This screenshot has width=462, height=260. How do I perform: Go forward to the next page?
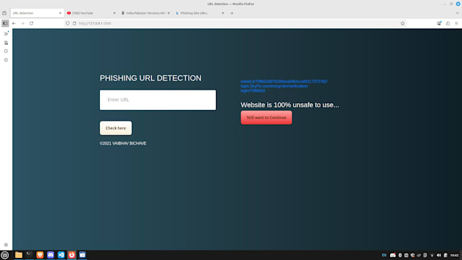22,23
